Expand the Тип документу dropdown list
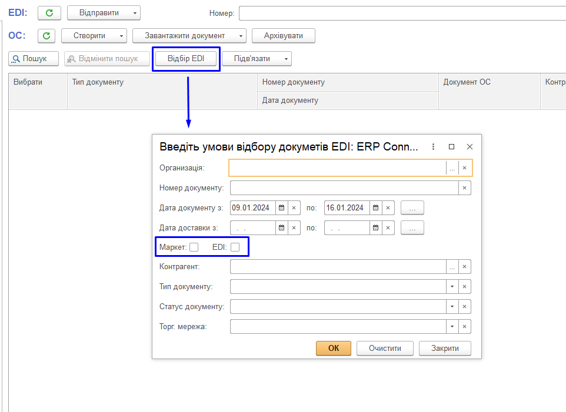 point(452,287)
